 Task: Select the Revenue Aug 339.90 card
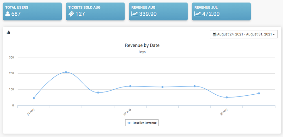[158, 11]
